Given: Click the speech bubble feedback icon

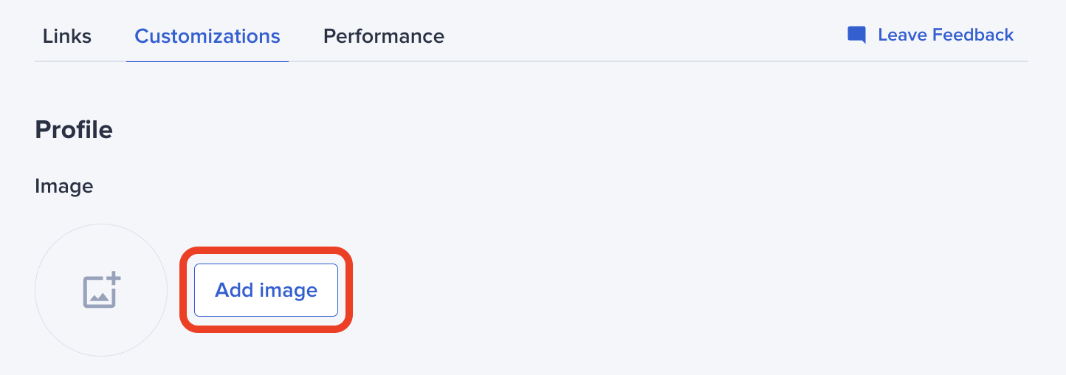Looking at the screenshot, I should (x=856, y=35).
